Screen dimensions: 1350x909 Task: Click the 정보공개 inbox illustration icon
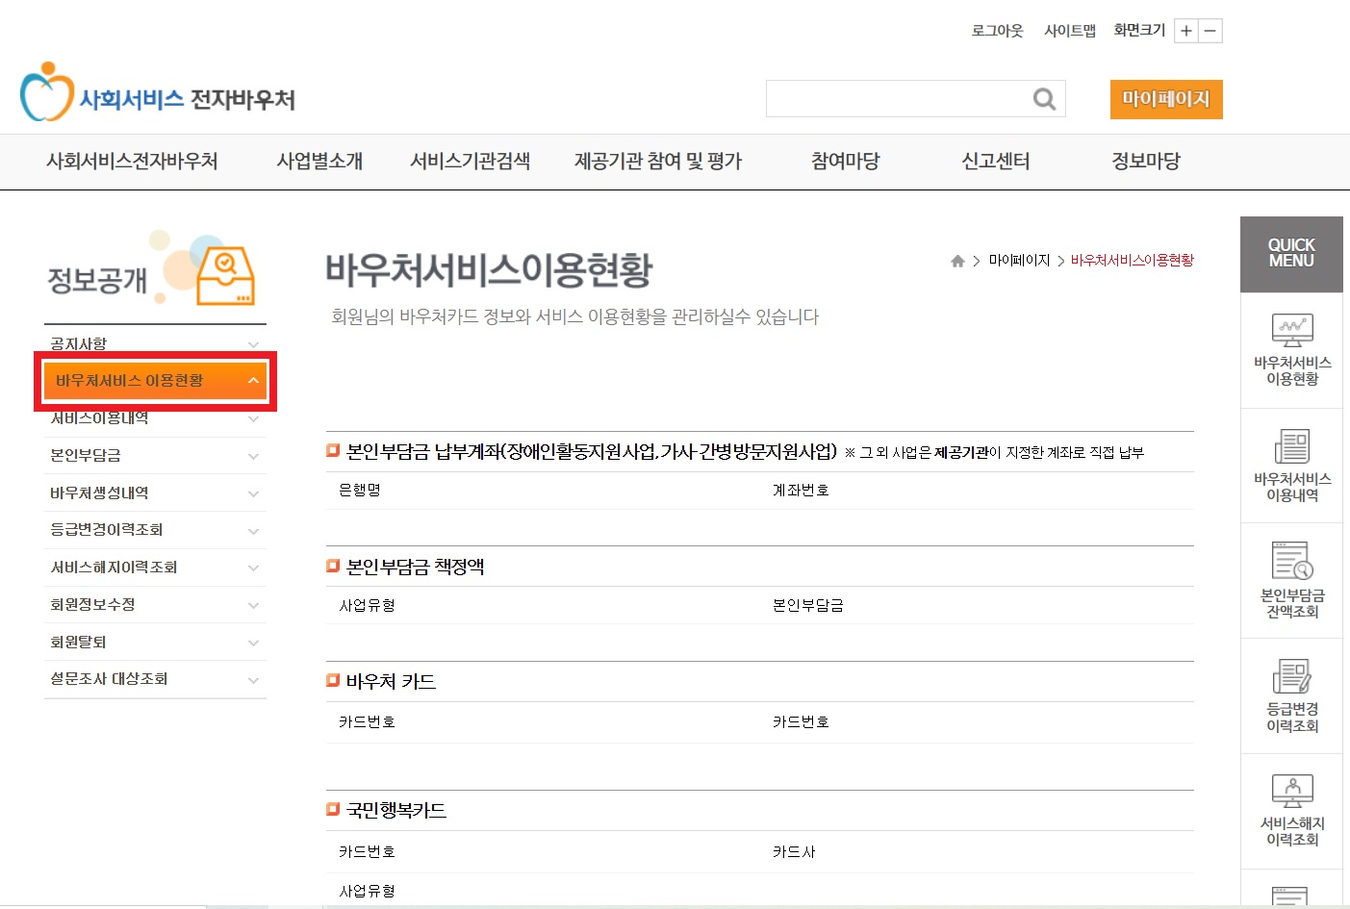226,275
